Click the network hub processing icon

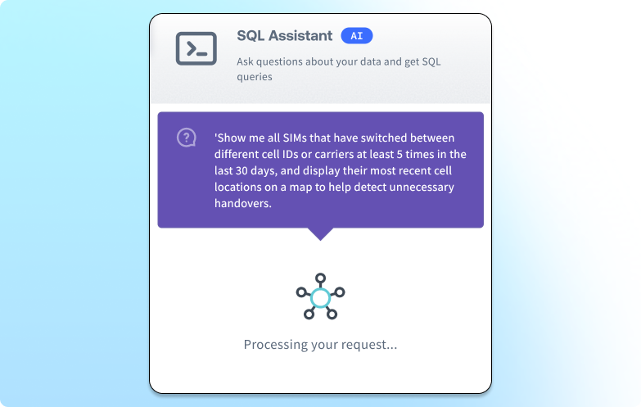[x=320, y=296]
